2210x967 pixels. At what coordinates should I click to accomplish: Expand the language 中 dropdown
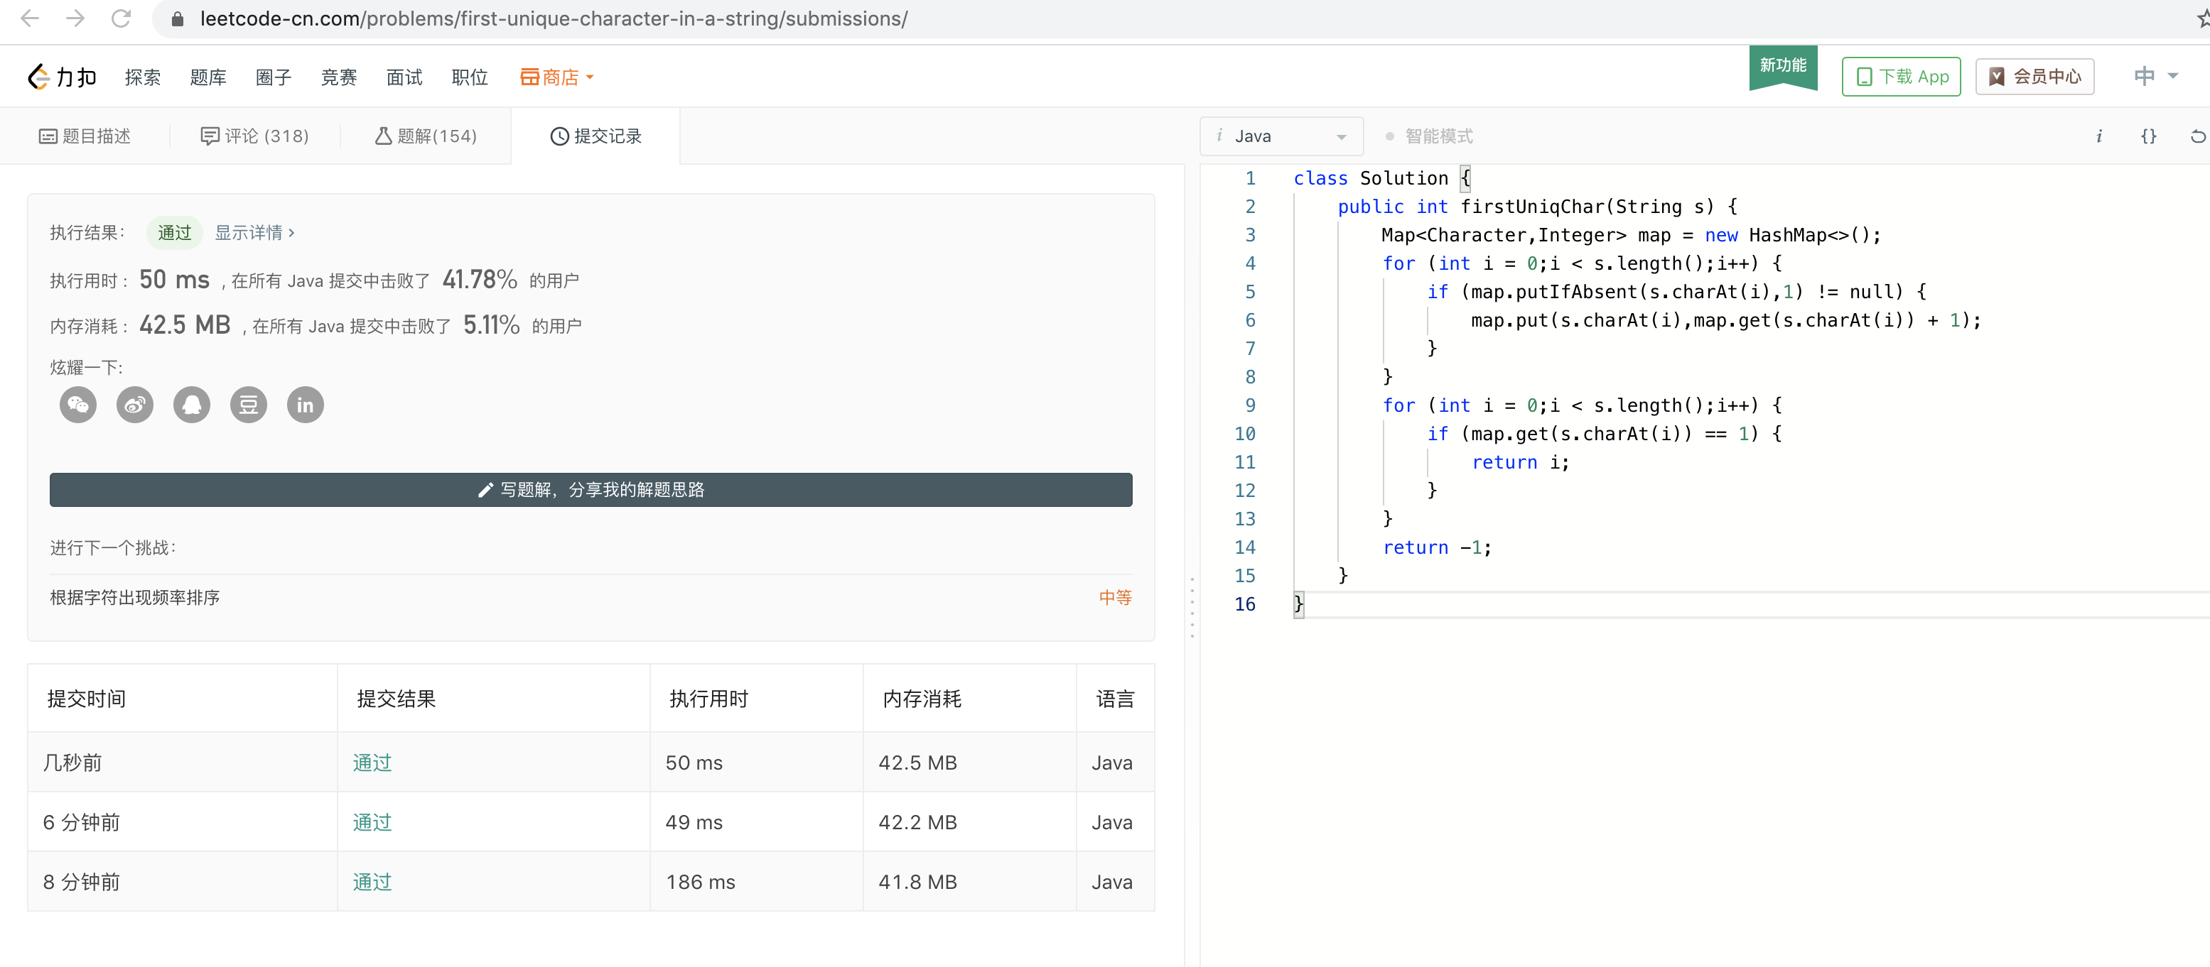coord(2155,76)
